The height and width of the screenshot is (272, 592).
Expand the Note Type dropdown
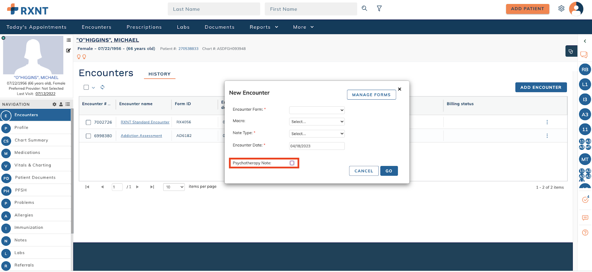(x=317, y=134)
